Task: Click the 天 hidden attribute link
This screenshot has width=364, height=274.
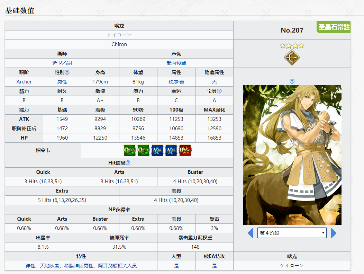Action: point(214,82)
